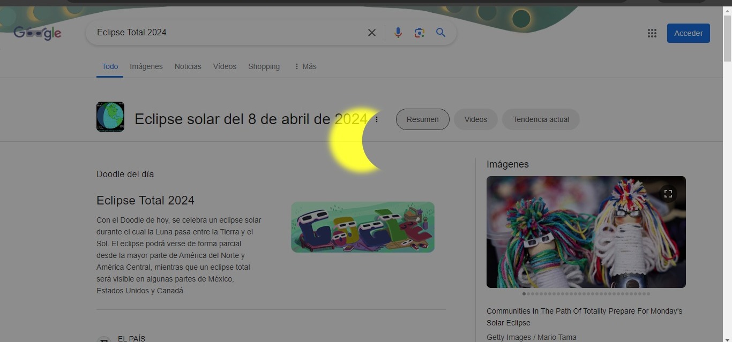
Task: Click the Eclipse Total 2024 heading
Action: tap(145, 200)
